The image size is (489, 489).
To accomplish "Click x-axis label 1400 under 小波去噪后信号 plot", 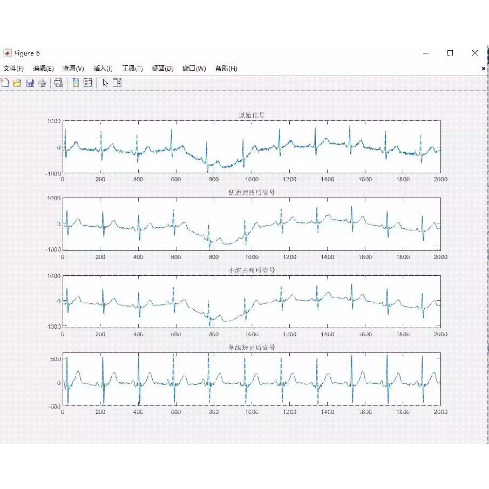I will (328, 334).
